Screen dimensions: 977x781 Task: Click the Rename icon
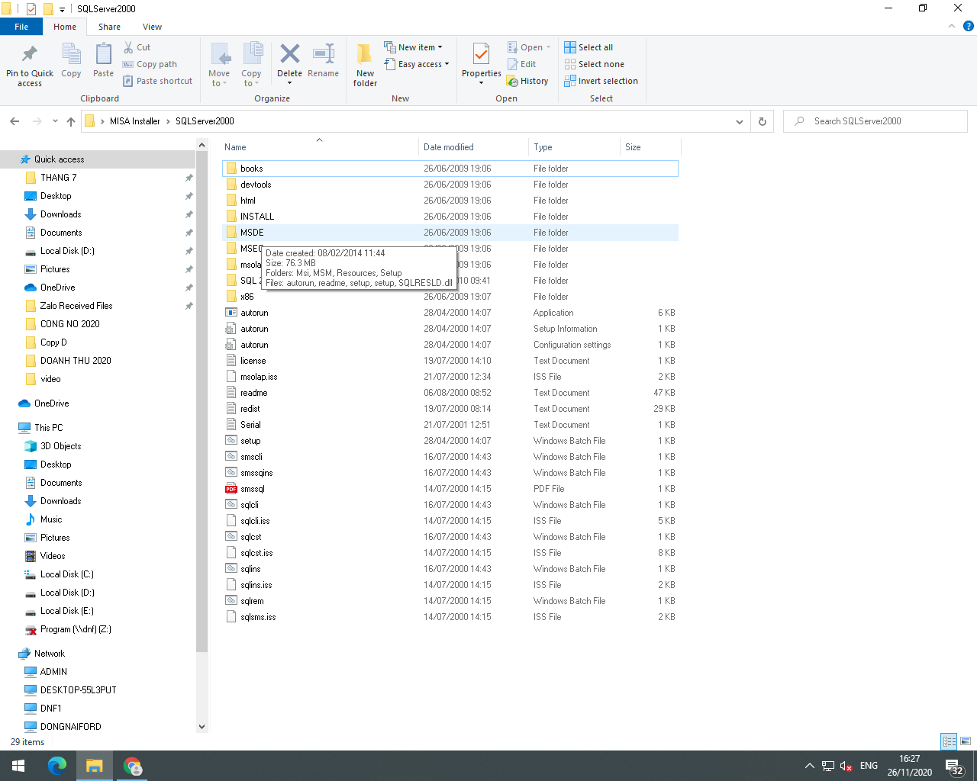(x=324, y=53)
